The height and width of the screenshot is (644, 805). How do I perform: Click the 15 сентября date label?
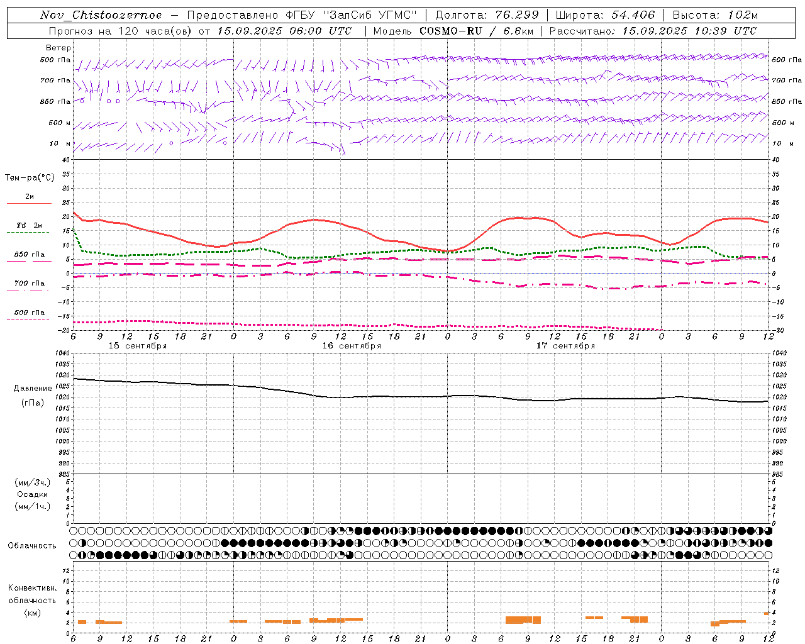(138, 346)
